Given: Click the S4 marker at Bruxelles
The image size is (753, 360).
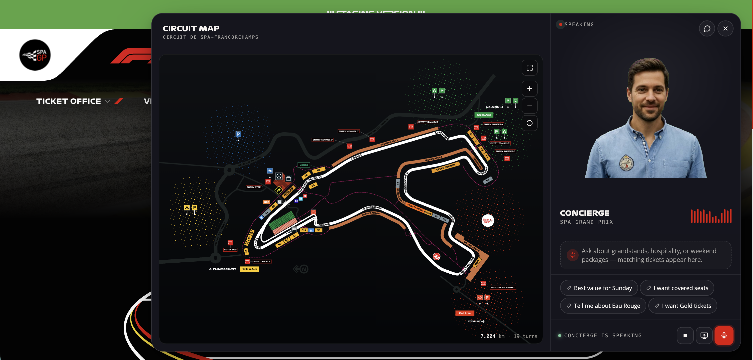Looking at the screenshot, I should click(488, 180).
